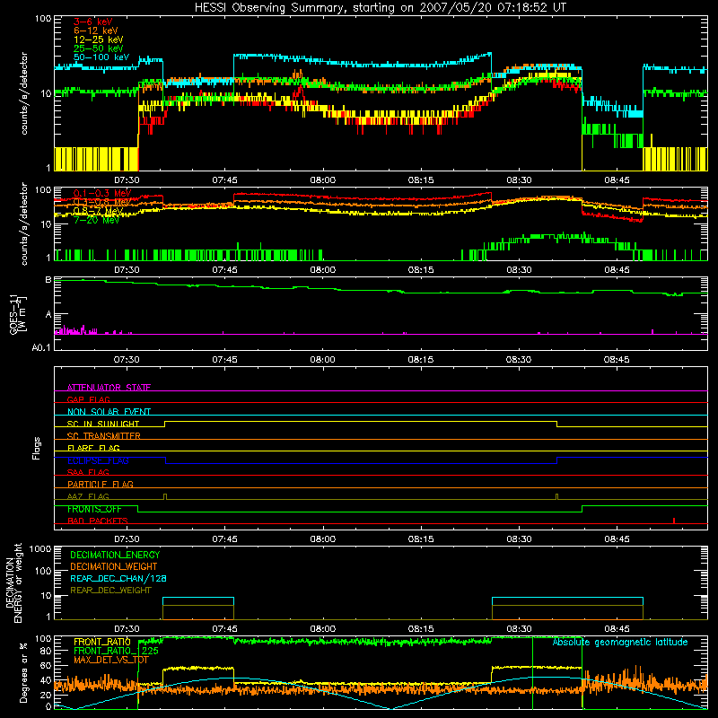Click the AAZ_FLAG label
The image size is (718, 718).
tap(88, 496)
